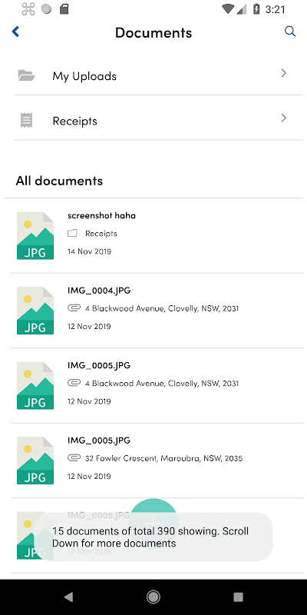Open document search magnifier
Screen dimensions: 307x615
coord(290,32)
